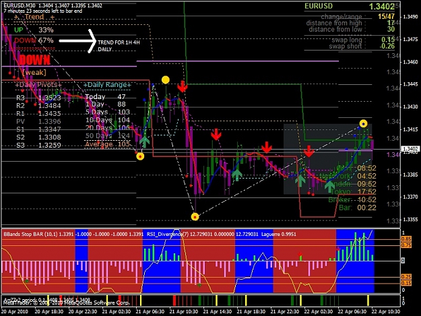Select the PV 1.3396 pivot row

pos(38,121)
